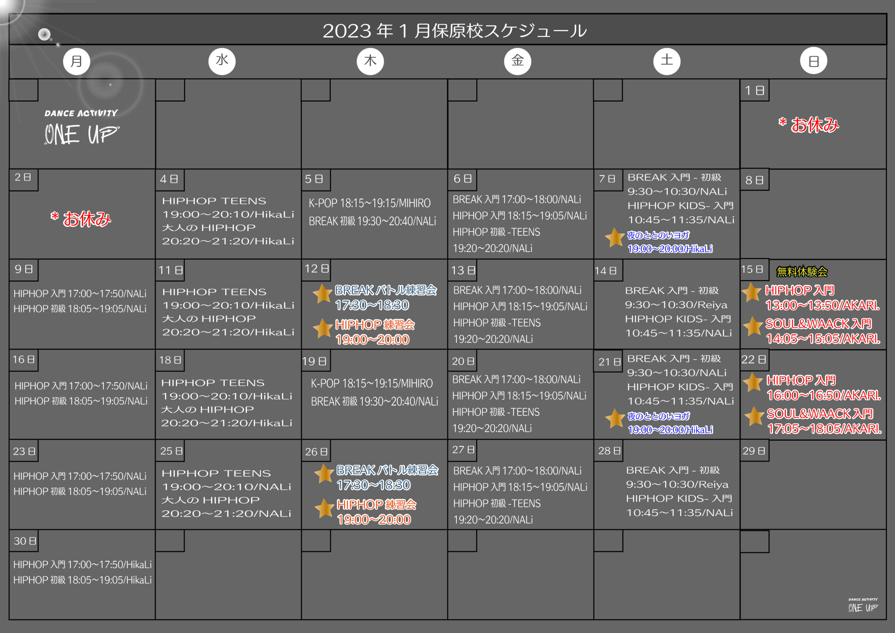Click 12日 HIPHOP 練習会 text
This screenshot has width=895, height=633.
[375, 325]
